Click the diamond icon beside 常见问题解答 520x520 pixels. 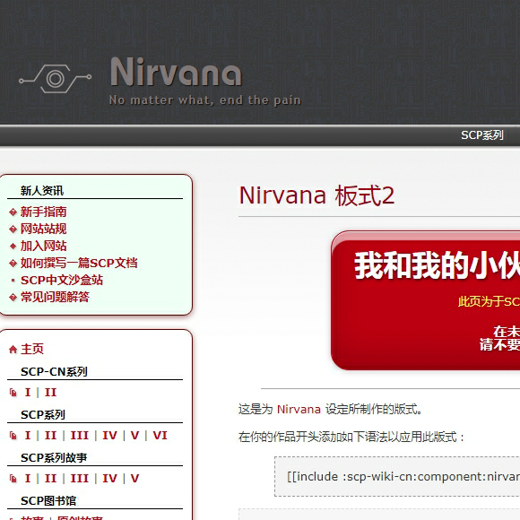pyautogui.click(x=13, y=298)
